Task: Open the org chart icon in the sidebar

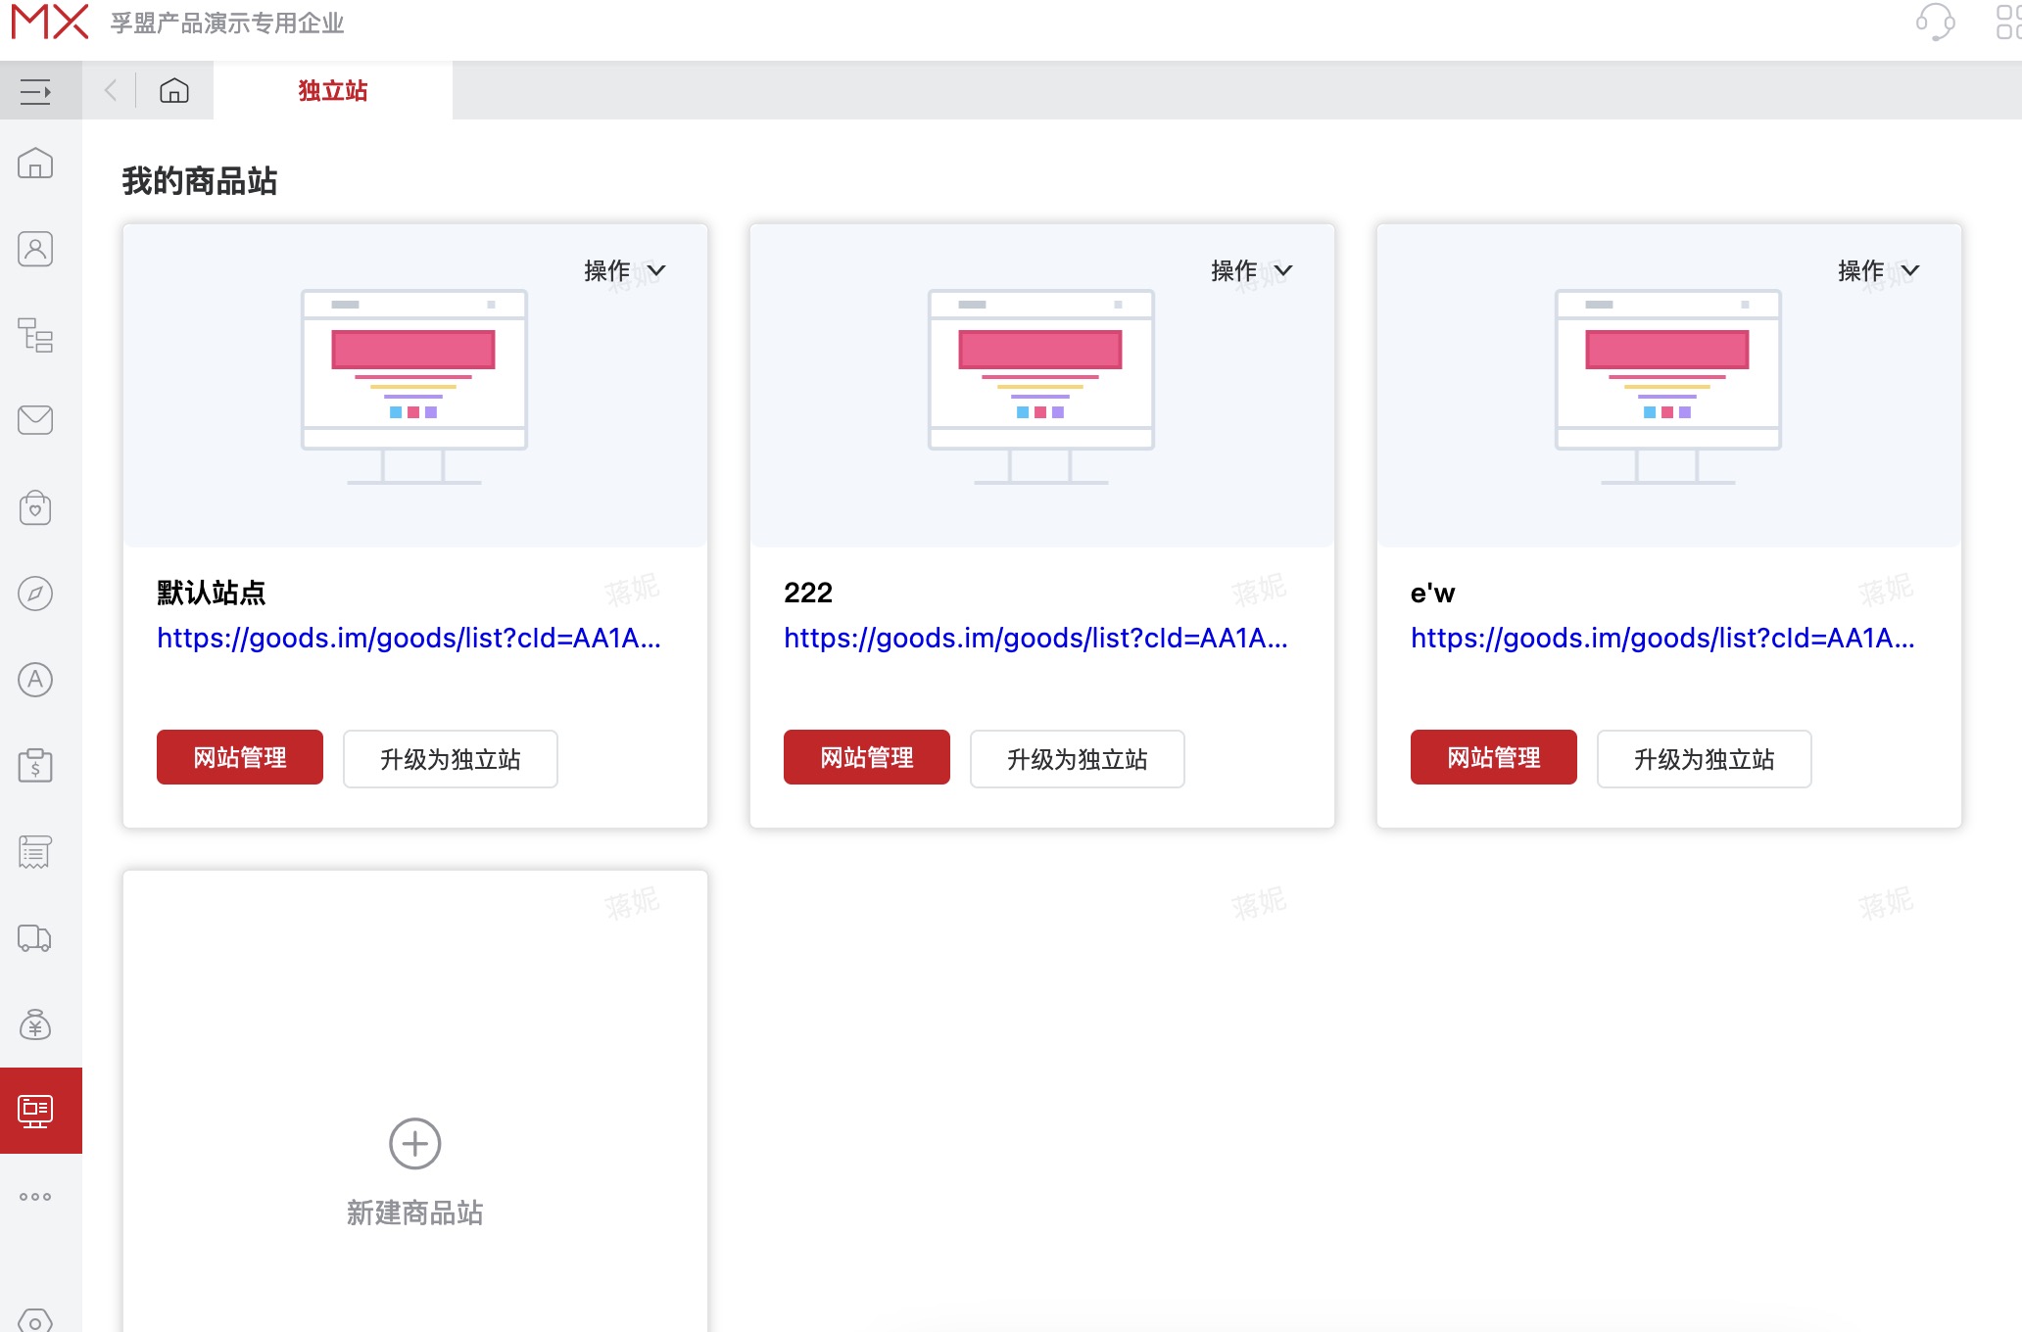Action: [35, 335]
